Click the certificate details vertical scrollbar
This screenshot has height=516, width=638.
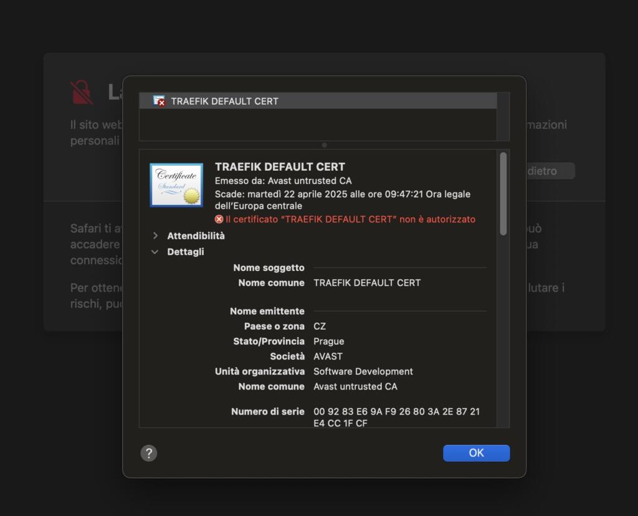pyautogui.click(x=503, y=194)
